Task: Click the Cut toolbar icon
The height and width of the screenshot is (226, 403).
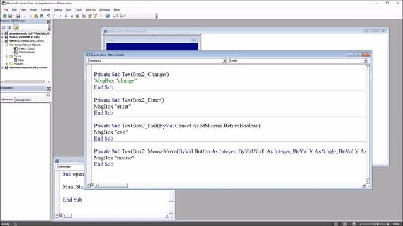Action: point(25,16)
